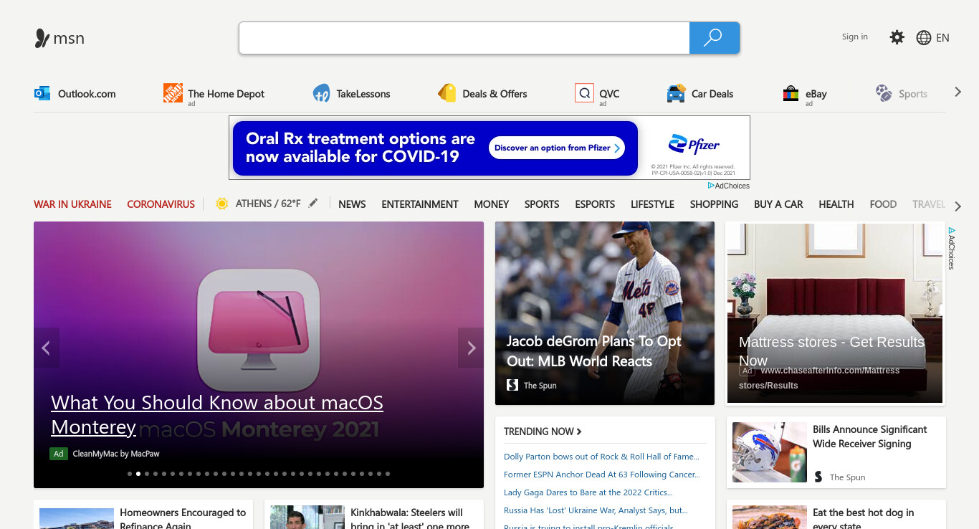This screenshot has width=979, height=529.
Task: Open Bills Announce Significant Wide Receiver Signing
Action: (x=870, y=437)
